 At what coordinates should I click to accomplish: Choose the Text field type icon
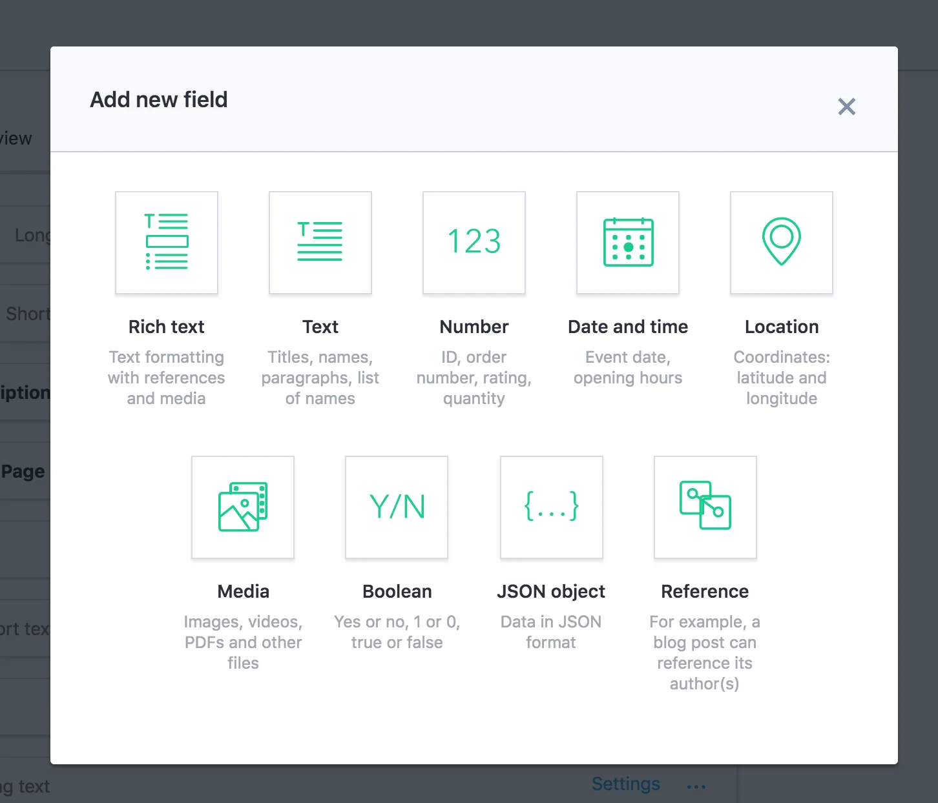pos(320,243)
